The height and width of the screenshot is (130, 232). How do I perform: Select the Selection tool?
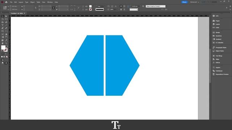(x=3, y=16)
